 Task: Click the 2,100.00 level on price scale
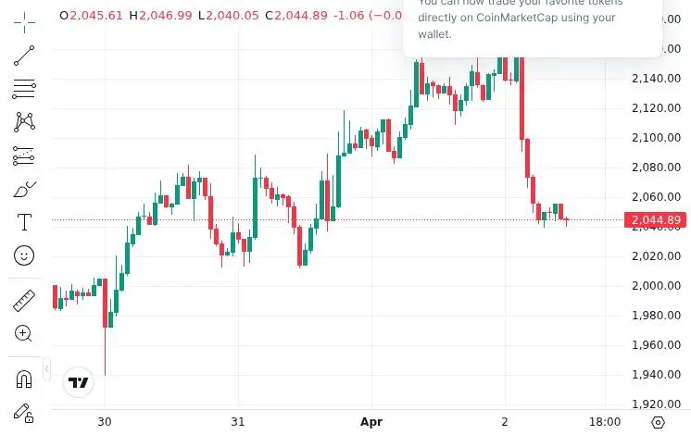point(656,138)
